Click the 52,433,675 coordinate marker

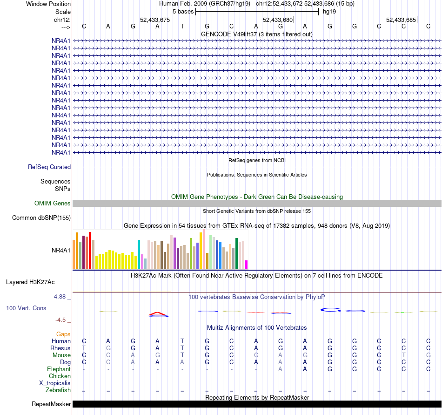pyautogui.click(x=155, y=20)
